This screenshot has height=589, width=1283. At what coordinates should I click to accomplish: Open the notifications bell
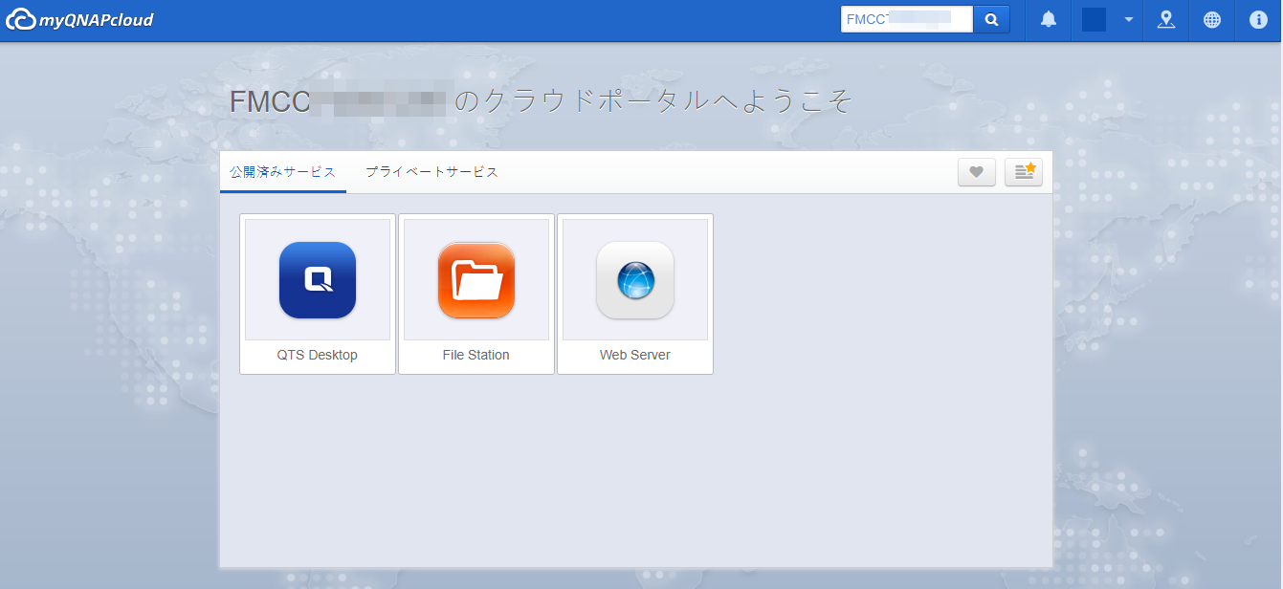click(1049, 20)
